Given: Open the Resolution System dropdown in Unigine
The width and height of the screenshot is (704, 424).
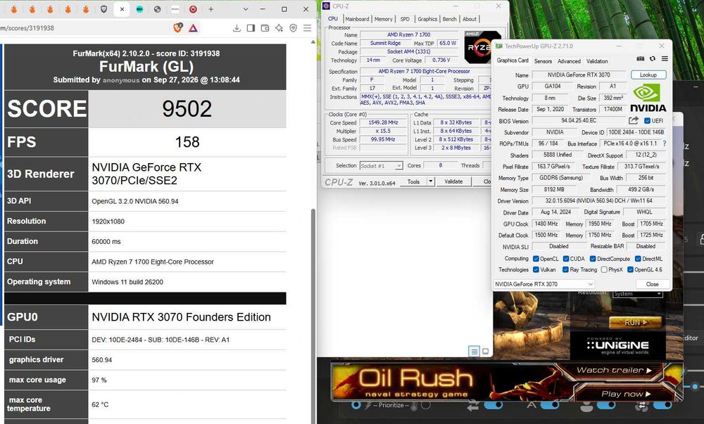Looking at the screenshot, I should click(x=638, y=294).
